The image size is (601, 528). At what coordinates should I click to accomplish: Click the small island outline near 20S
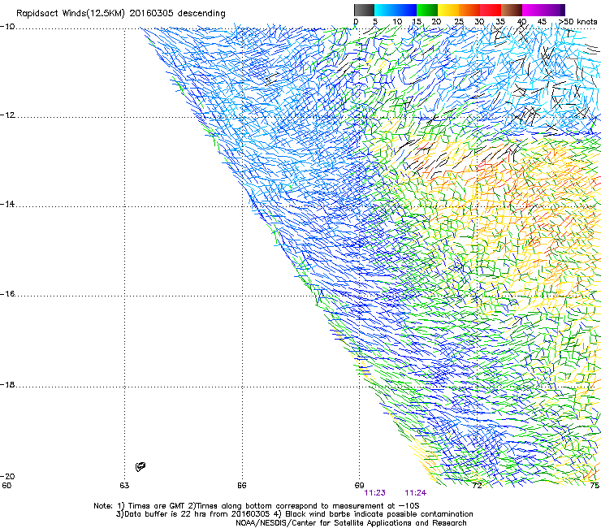pyautogui.click(x=141, y=466)
